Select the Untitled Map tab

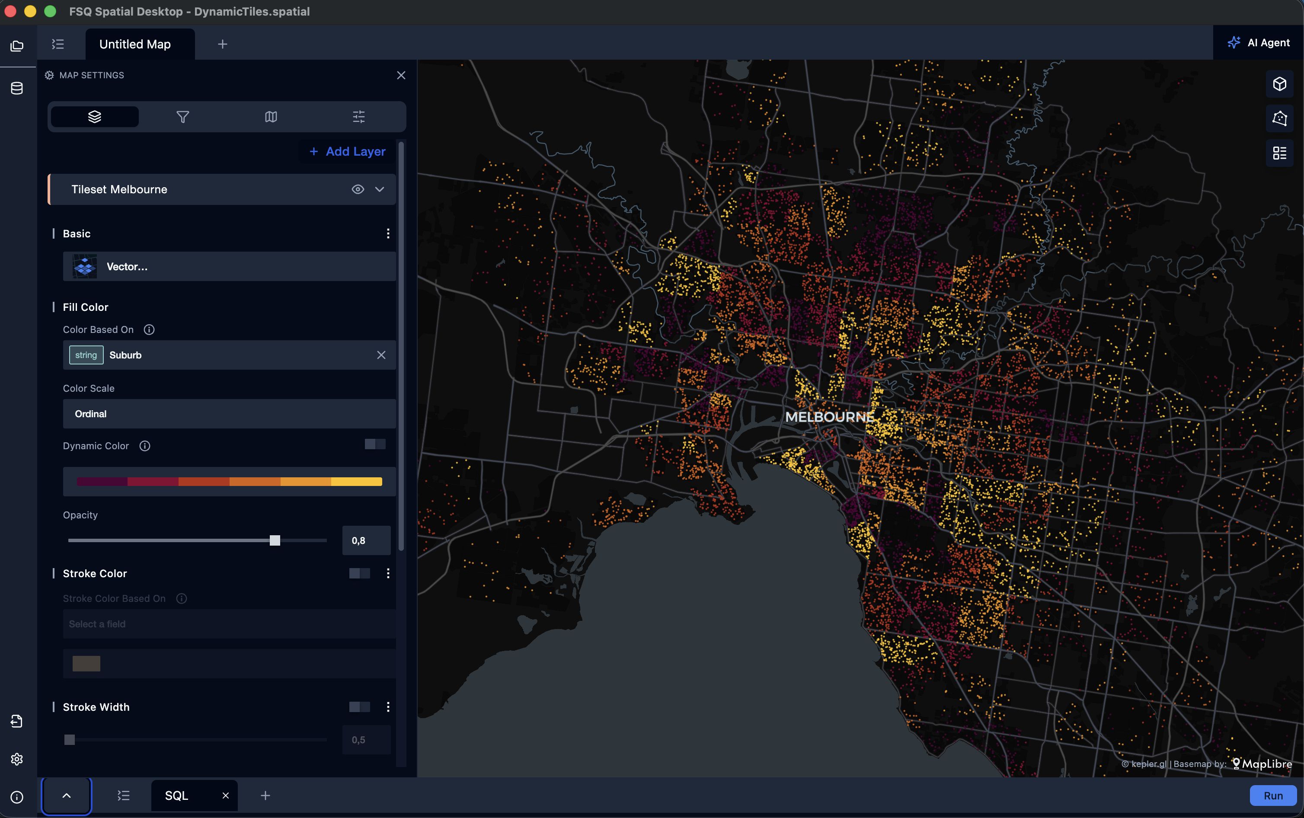point(135,45)
